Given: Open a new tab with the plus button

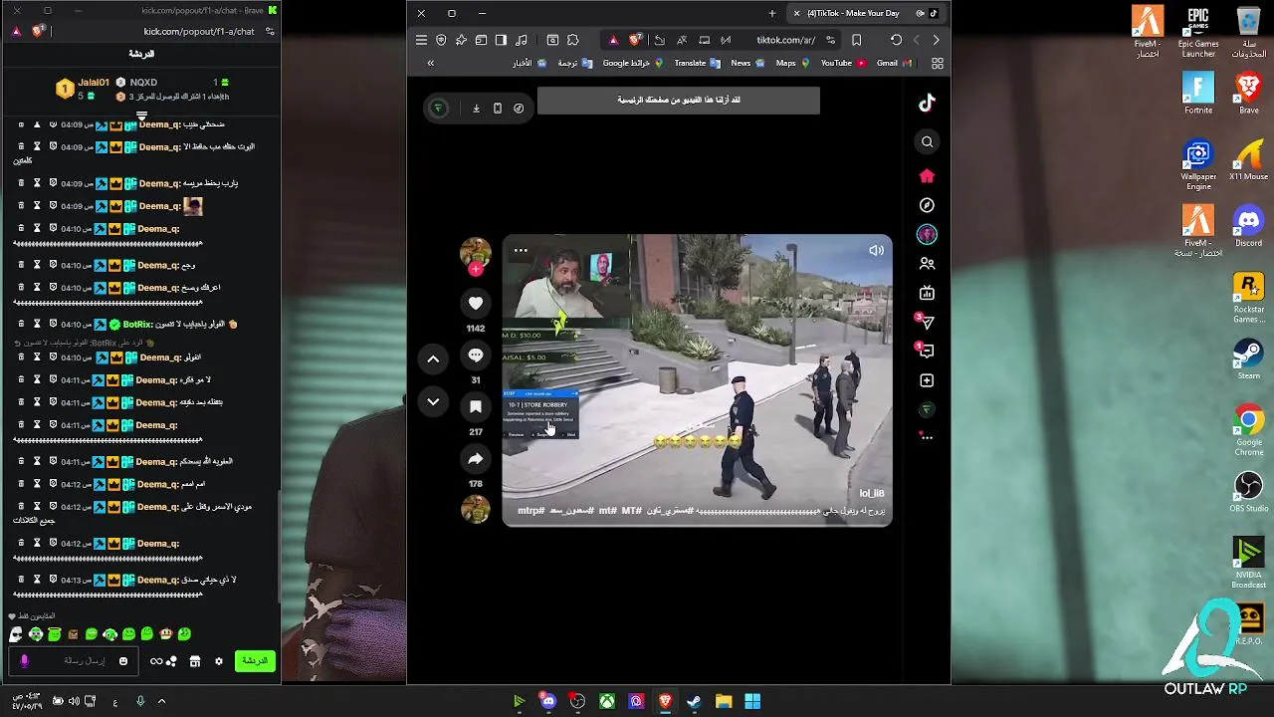Looking at the screenshot, I should (x=772, y=13).
